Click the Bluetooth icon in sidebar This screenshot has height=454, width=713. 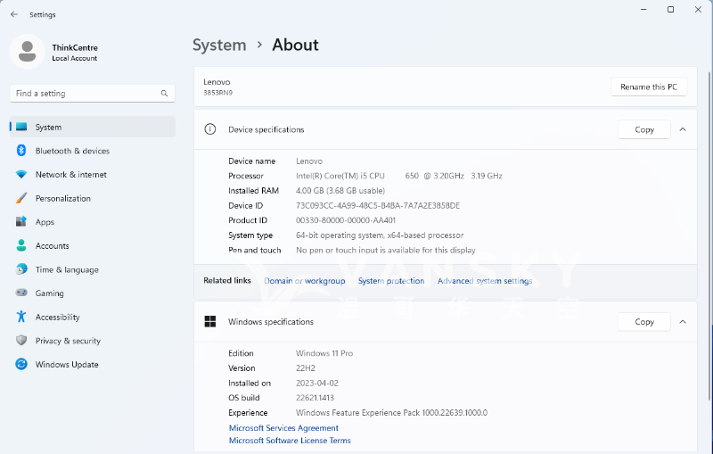coord(21,151)
